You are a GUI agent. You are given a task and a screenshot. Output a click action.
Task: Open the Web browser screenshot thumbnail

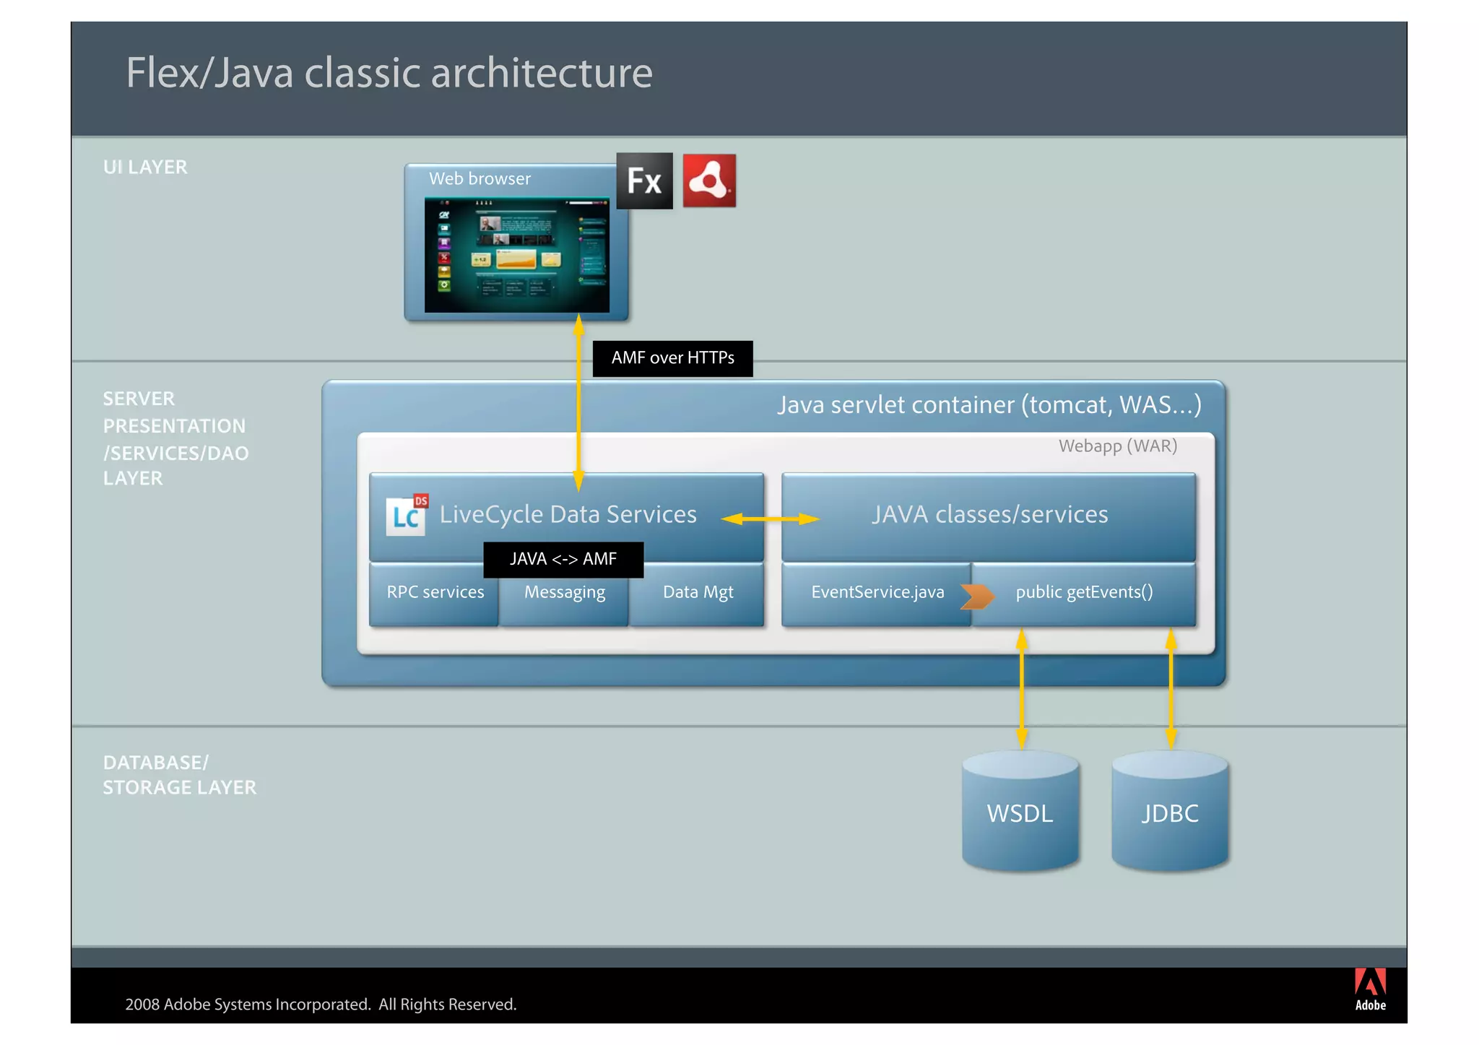coord(516,255)
